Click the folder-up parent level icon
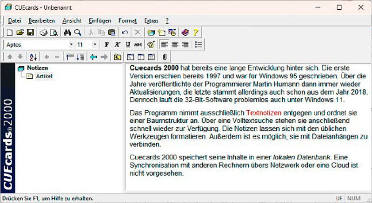 click(117, 57)
